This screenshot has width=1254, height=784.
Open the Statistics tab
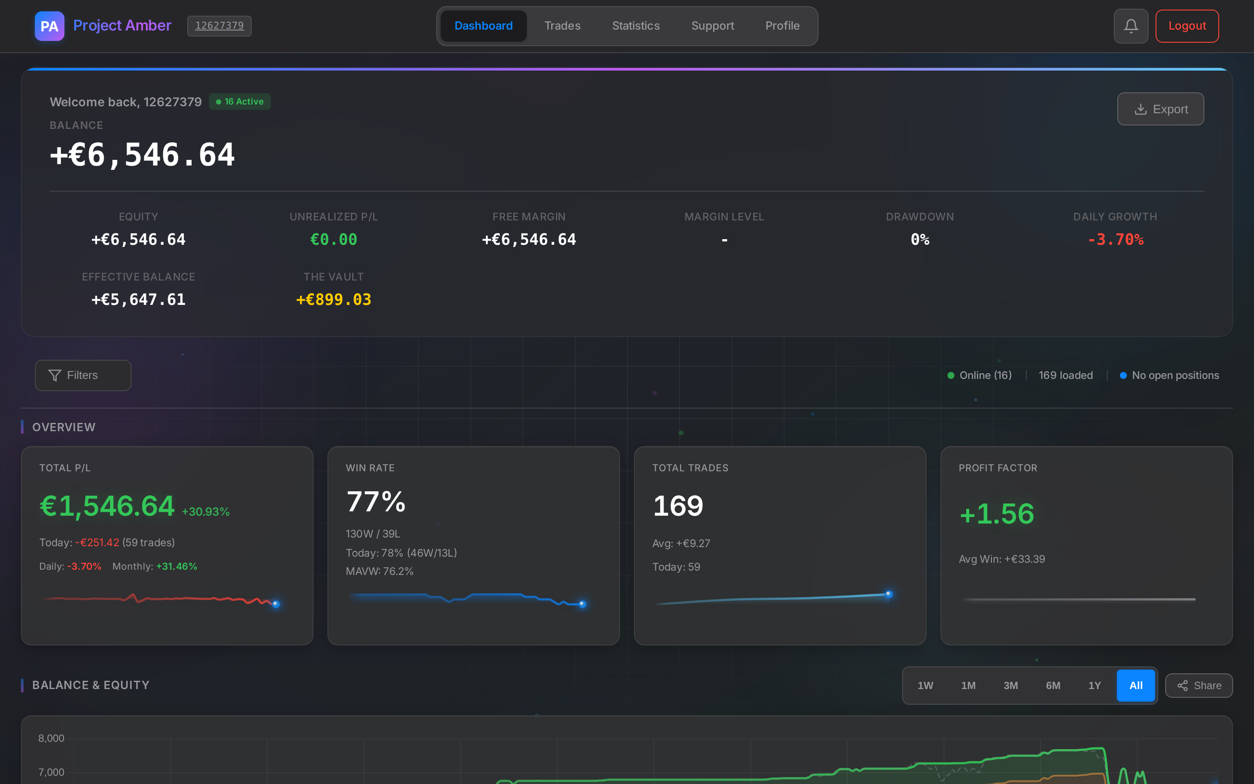[x=635, y=25]
